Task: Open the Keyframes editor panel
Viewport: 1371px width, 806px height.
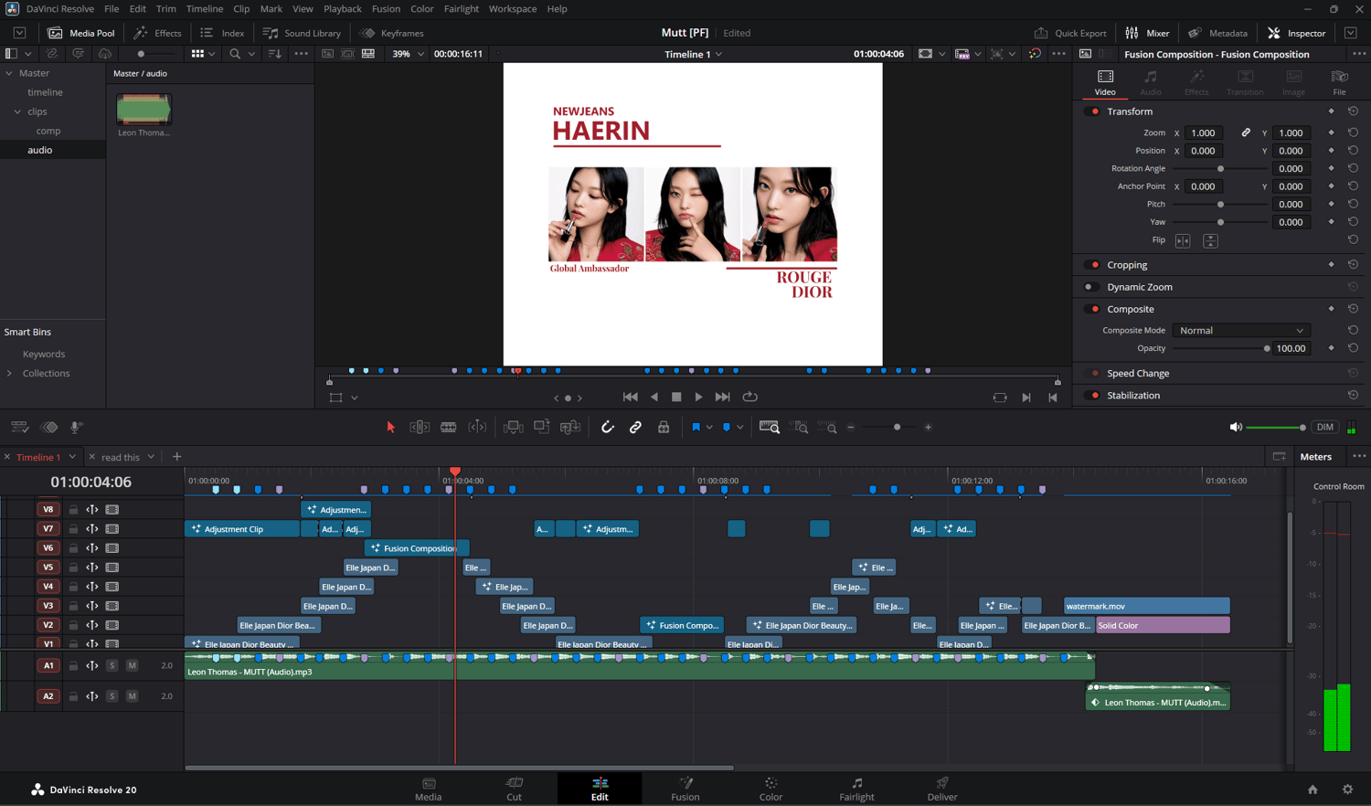Action: [x=392, y=33]
